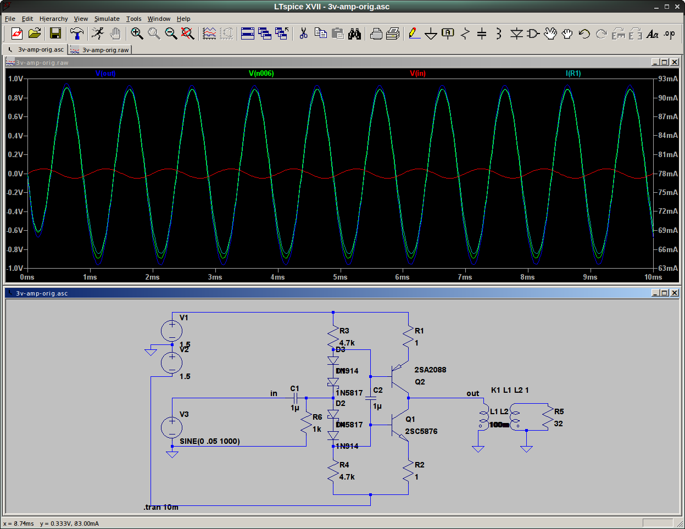Open the Component picker gate icon
685x529 pixels.
(533, 34)
